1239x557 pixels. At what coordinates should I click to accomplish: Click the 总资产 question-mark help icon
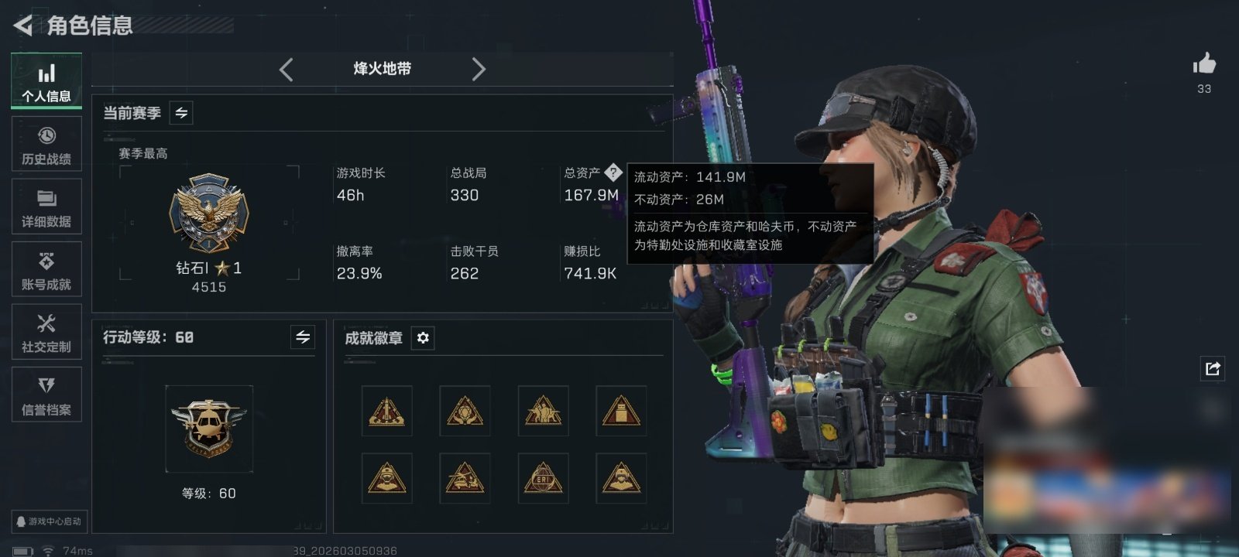[x=613, y=172]
